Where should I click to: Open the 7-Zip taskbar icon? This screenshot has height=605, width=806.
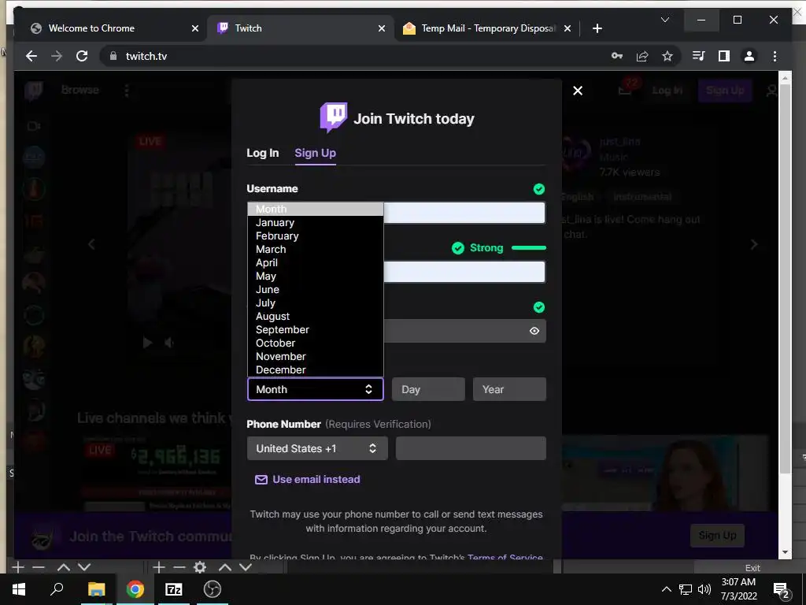point(173,589)
